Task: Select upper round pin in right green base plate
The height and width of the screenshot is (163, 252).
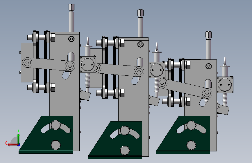Action: pyautogui.click(x=191, y=126)
